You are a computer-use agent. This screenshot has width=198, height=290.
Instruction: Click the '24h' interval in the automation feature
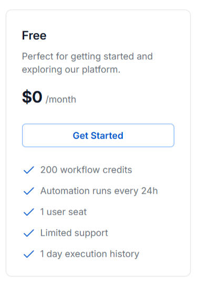(x=150, y=191)
